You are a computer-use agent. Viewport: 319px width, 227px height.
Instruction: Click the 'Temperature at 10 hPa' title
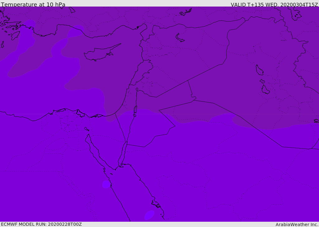[x=33, y=4]
